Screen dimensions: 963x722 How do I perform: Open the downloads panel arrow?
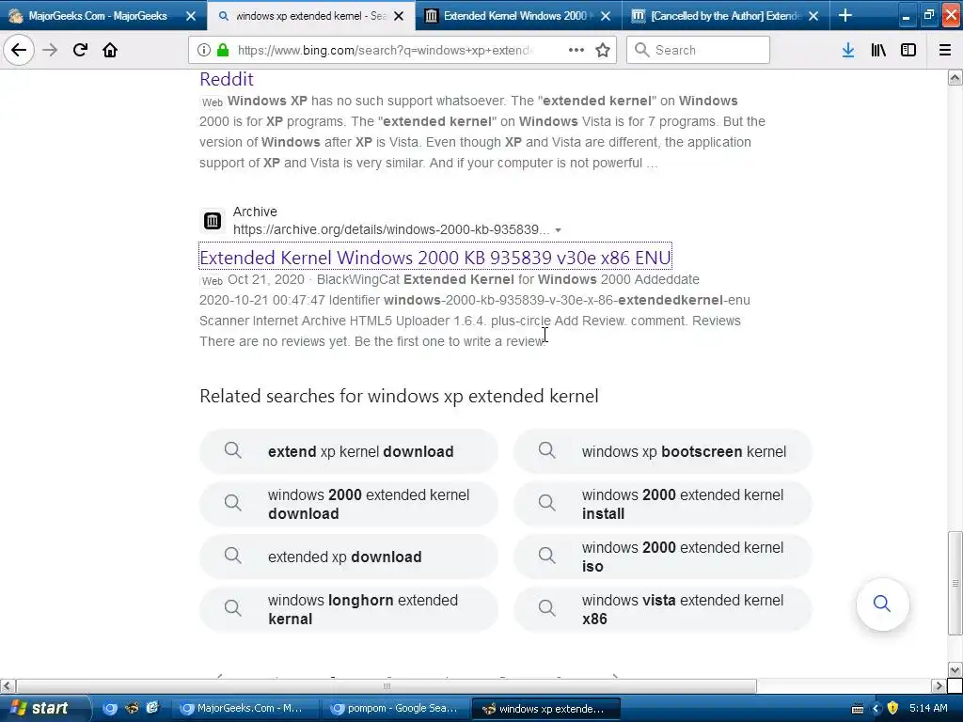[x=848, y=50]
